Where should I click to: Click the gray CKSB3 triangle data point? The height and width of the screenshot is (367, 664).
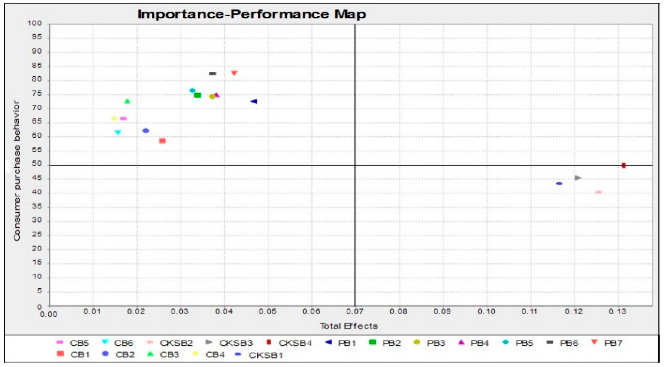[x=578, y=178]
